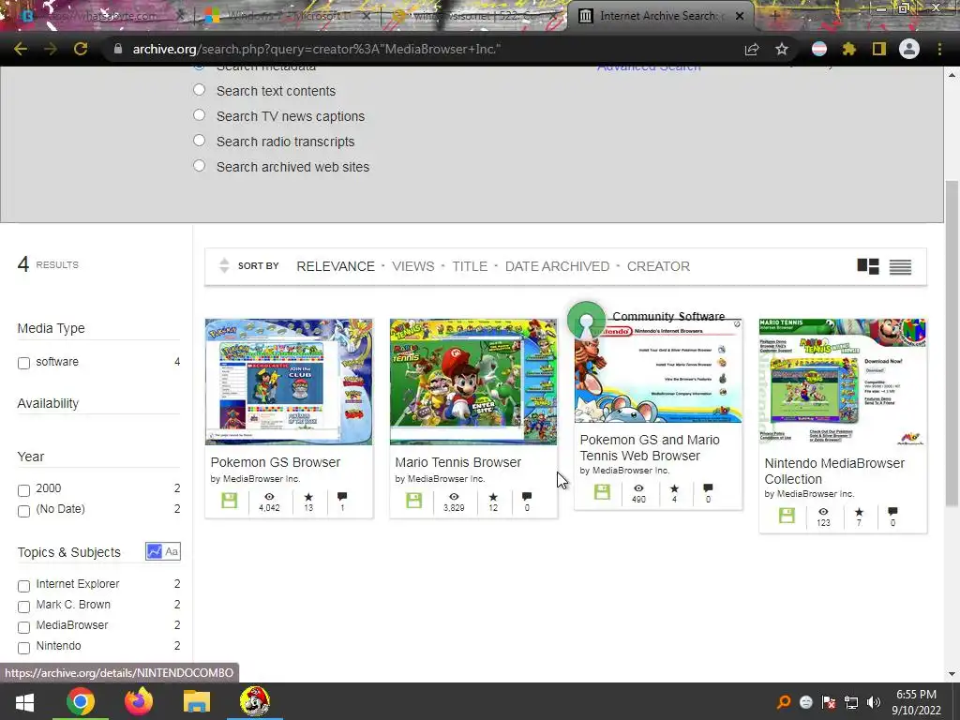Check the 2000 year filter
The width and height of the screenshot is (960, 720).
click(23, 490)
